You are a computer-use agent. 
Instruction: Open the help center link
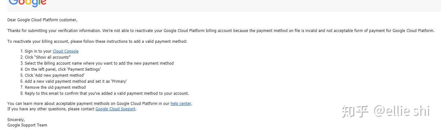tap(181, 104)
